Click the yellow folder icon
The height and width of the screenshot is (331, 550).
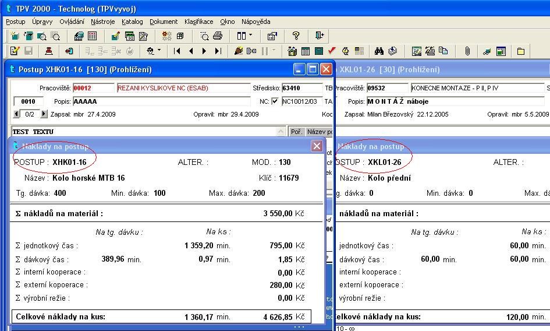[521, 51]
